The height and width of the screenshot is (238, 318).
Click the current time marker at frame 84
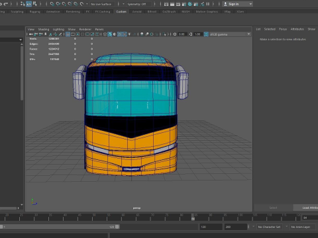click(193, 218)
